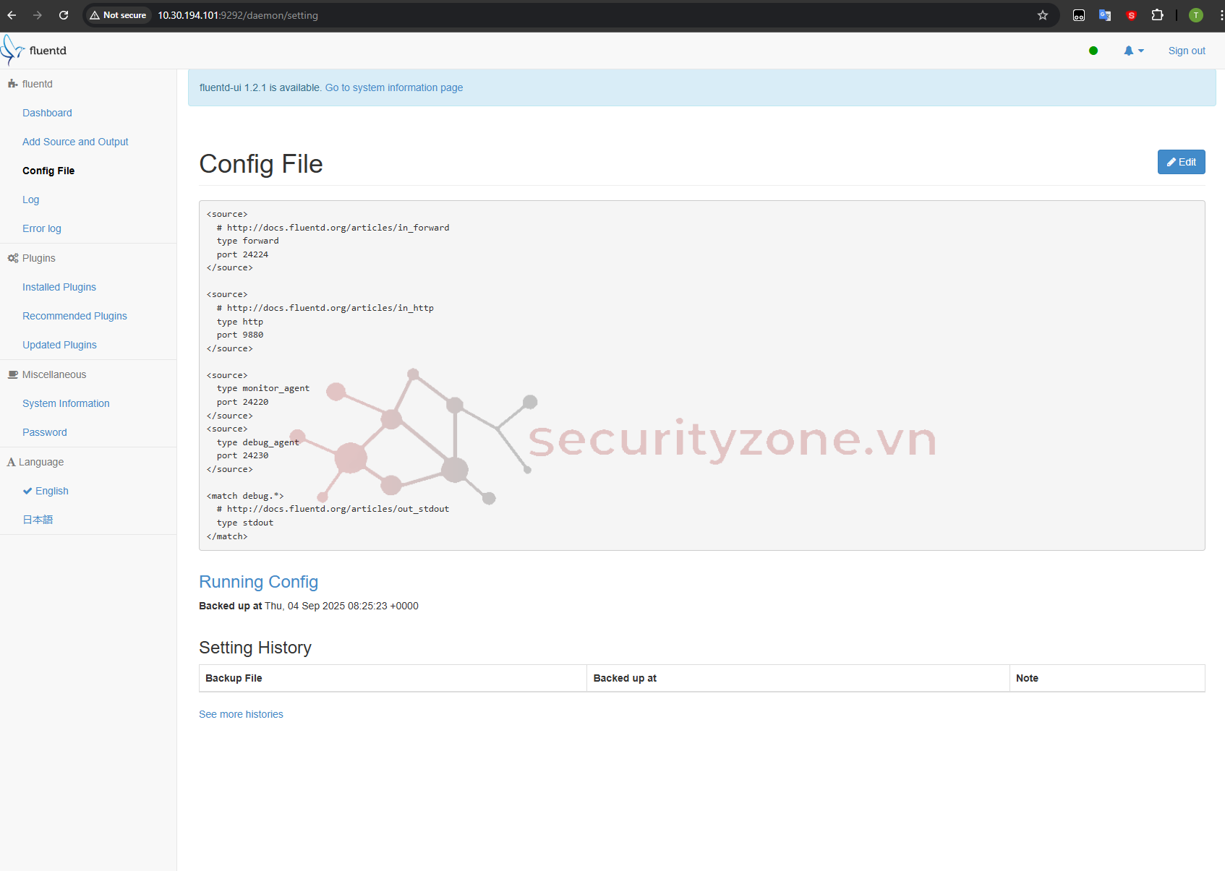Open the fluentd sidebar section header
This screenshot has height=871, width=1225.
point(30,84)
